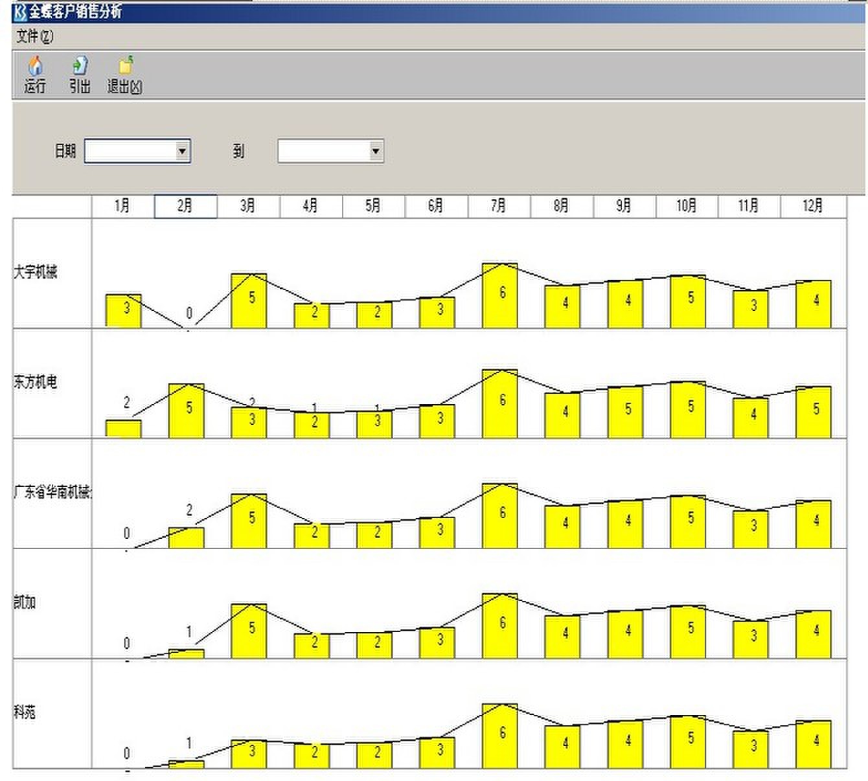Open the 到 end date dropdown arrow
The image size is (868, 781).
pos(376,151)
